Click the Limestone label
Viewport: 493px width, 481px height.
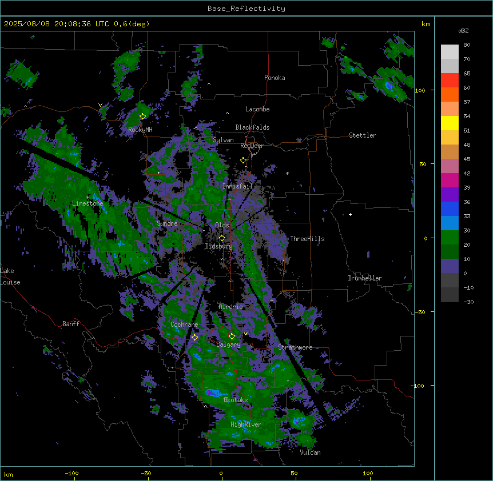coord(88,203)
